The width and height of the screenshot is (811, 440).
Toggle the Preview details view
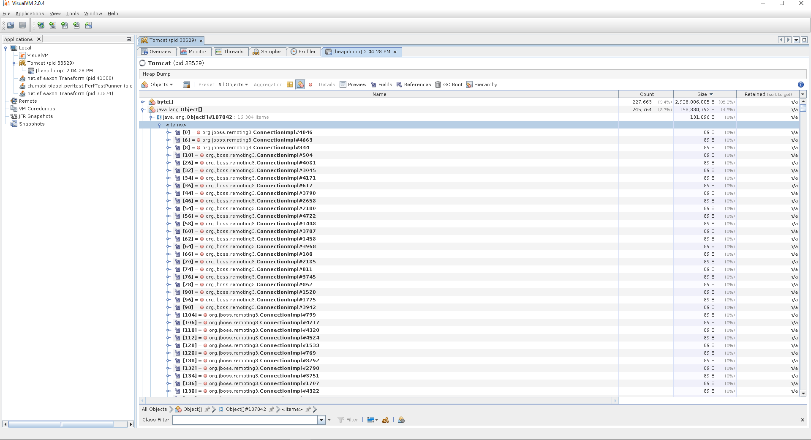(x=353, y=85)
